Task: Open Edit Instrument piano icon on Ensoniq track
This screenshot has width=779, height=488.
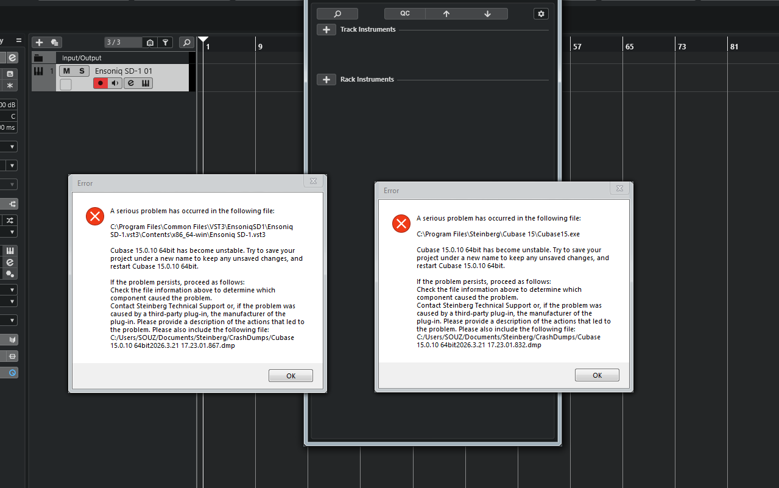Action: pyautogui.click(x=146, y=83)
